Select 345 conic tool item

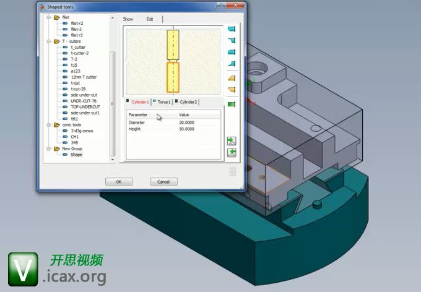coord(74,143)
